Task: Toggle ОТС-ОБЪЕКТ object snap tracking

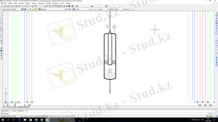Action: pyautogui.click(x=53, y=117)
